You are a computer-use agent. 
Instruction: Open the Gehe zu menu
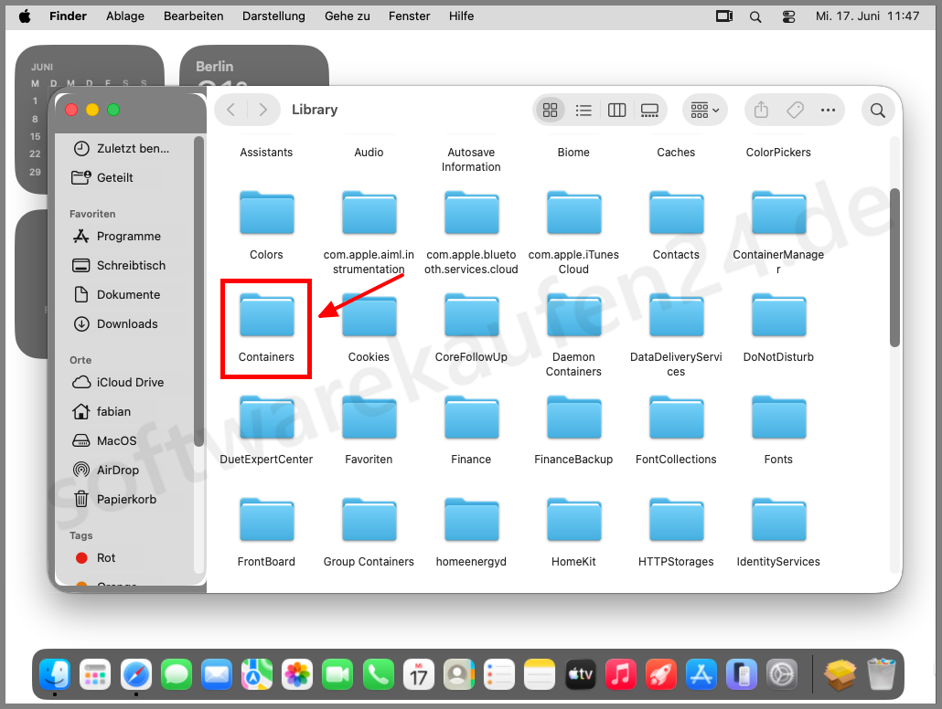tap(348, 16)
